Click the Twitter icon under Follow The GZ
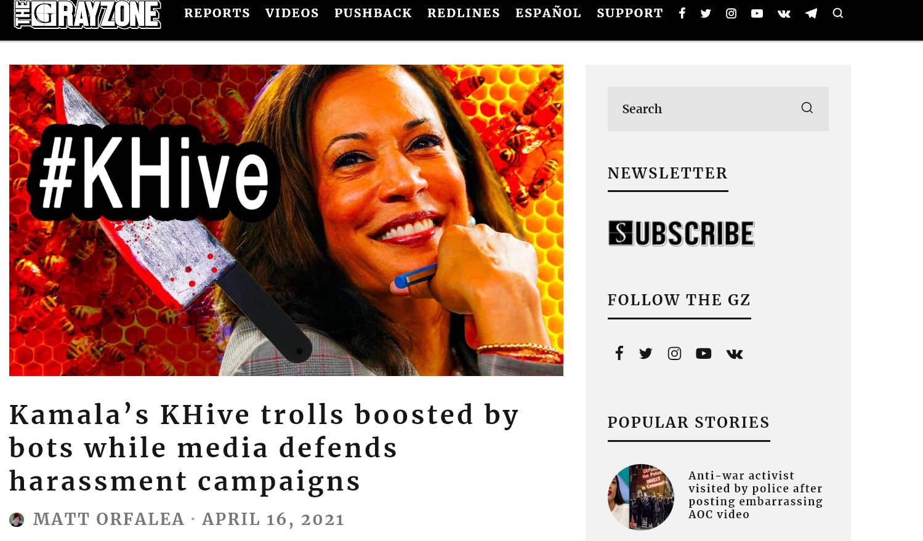Viewport: 923px width, 541px height. 645,353
